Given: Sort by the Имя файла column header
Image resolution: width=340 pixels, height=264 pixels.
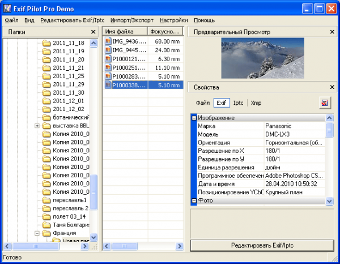Looking at the screenshot, I should click(125, 32).
